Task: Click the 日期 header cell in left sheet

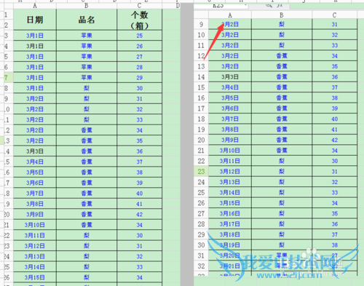Action: click(35, 20)
